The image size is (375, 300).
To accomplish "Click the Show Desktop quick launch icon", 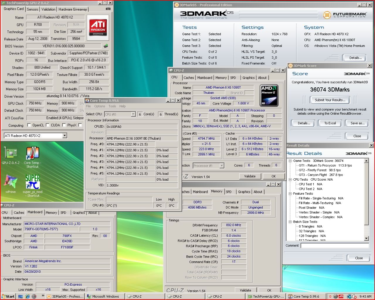I will 21,296.
